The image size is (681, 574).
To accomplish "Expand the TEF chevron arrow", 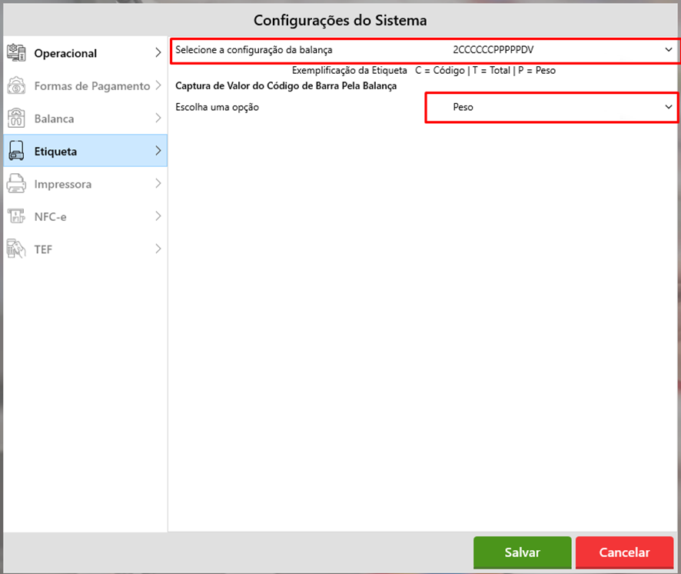I will [x=158, y=249].
